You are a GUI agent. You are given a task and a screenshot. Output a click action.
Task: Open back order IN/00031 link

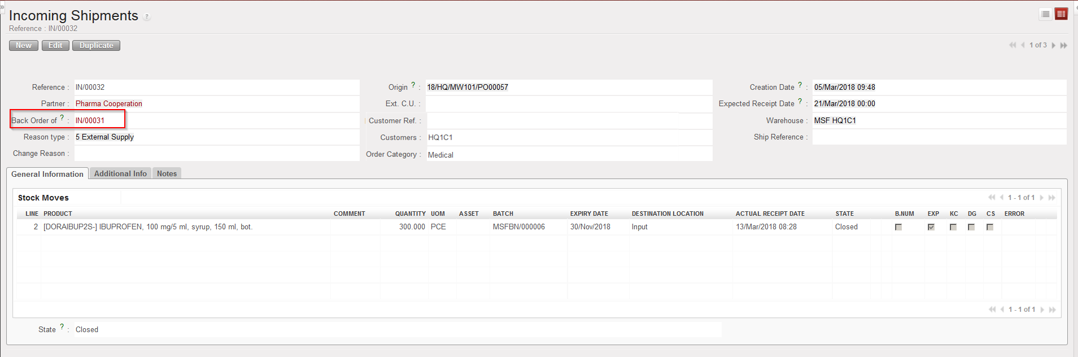(x=90, y=120)
